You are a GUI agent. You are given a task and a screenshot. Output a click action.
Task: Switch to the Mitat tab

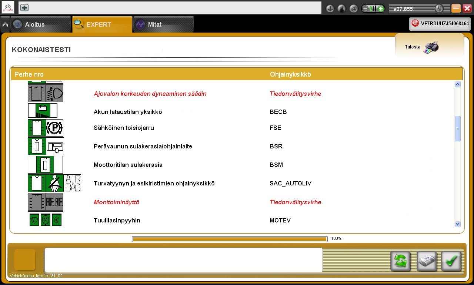(163, 24)
